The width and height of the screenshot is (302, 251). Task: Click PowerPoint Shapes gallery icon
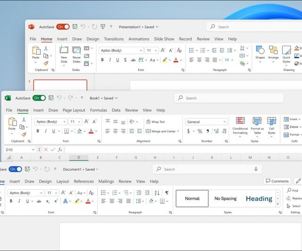pos(260,50)
